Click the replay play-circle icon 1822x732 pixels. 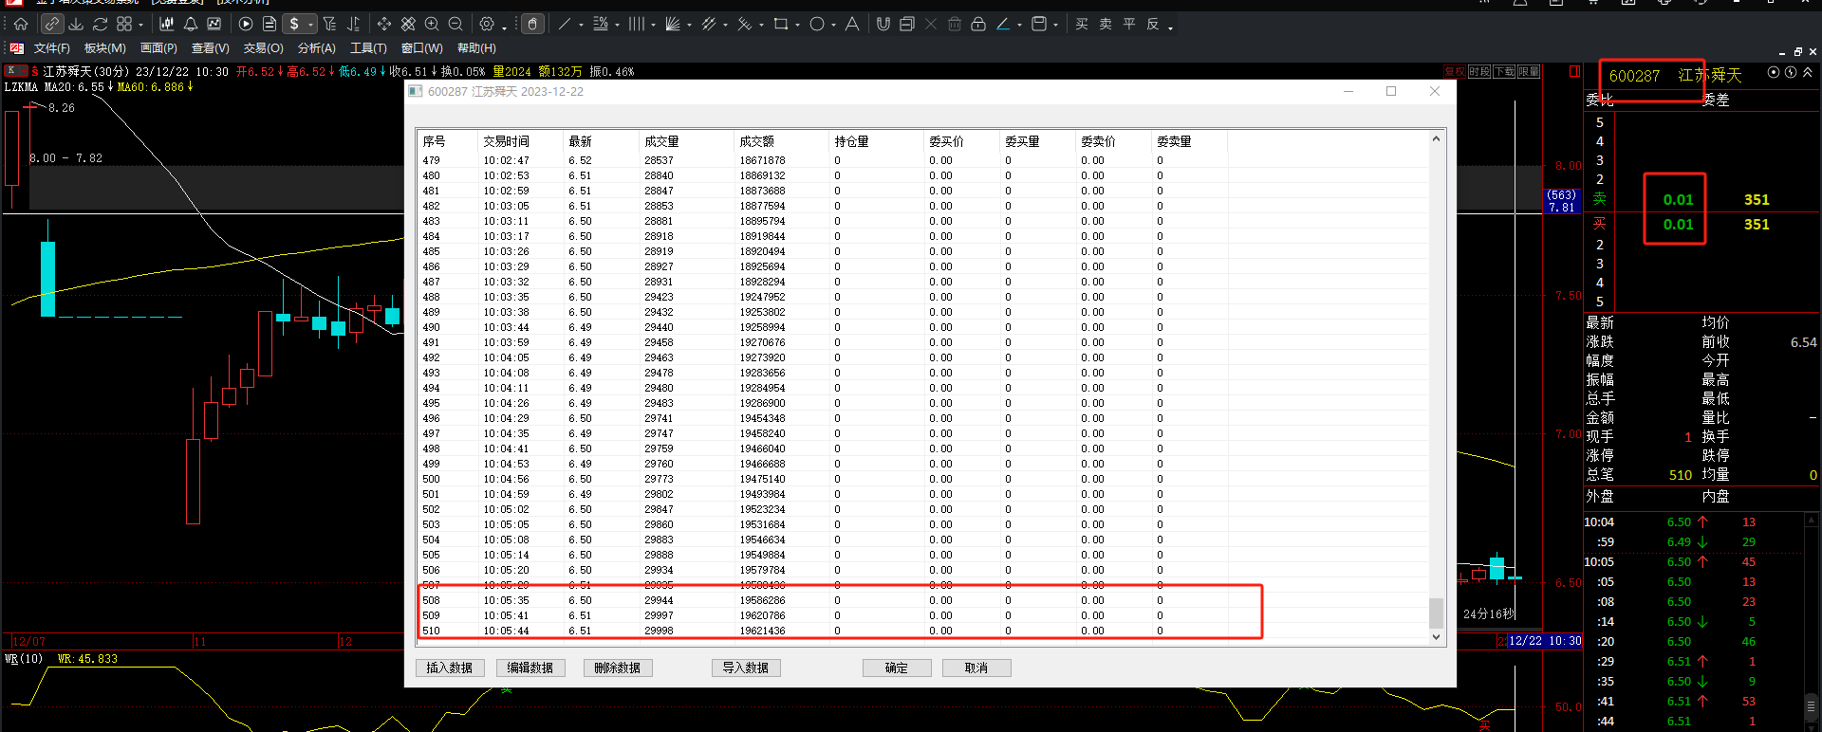pyautogui.click(x=246, y=24)
